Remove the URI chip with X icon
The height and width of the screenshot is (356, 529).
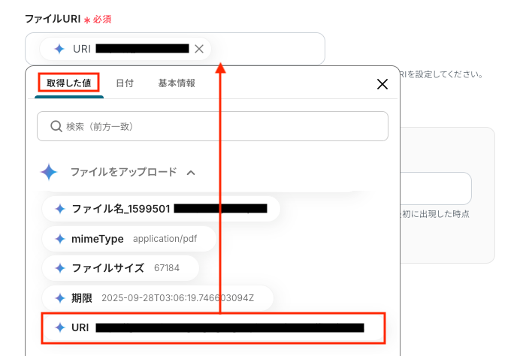(x=199, y=49)
